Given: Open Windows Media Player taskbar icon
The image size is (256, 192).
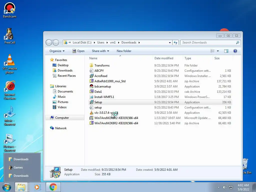Looking at the screenshot, I should pos(37,187).
